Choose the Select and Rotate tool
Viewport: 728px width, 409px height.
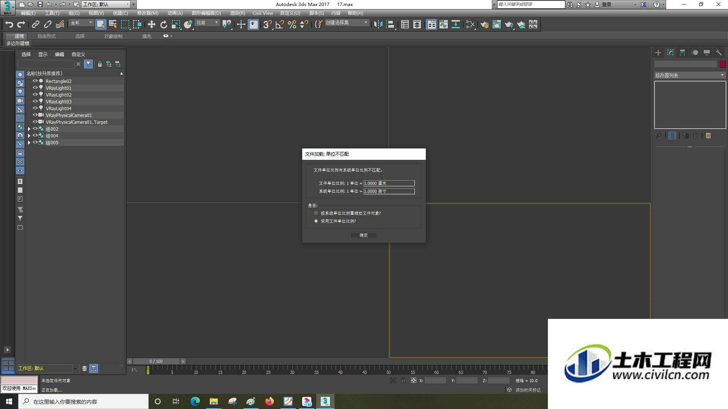coord(163,25)
